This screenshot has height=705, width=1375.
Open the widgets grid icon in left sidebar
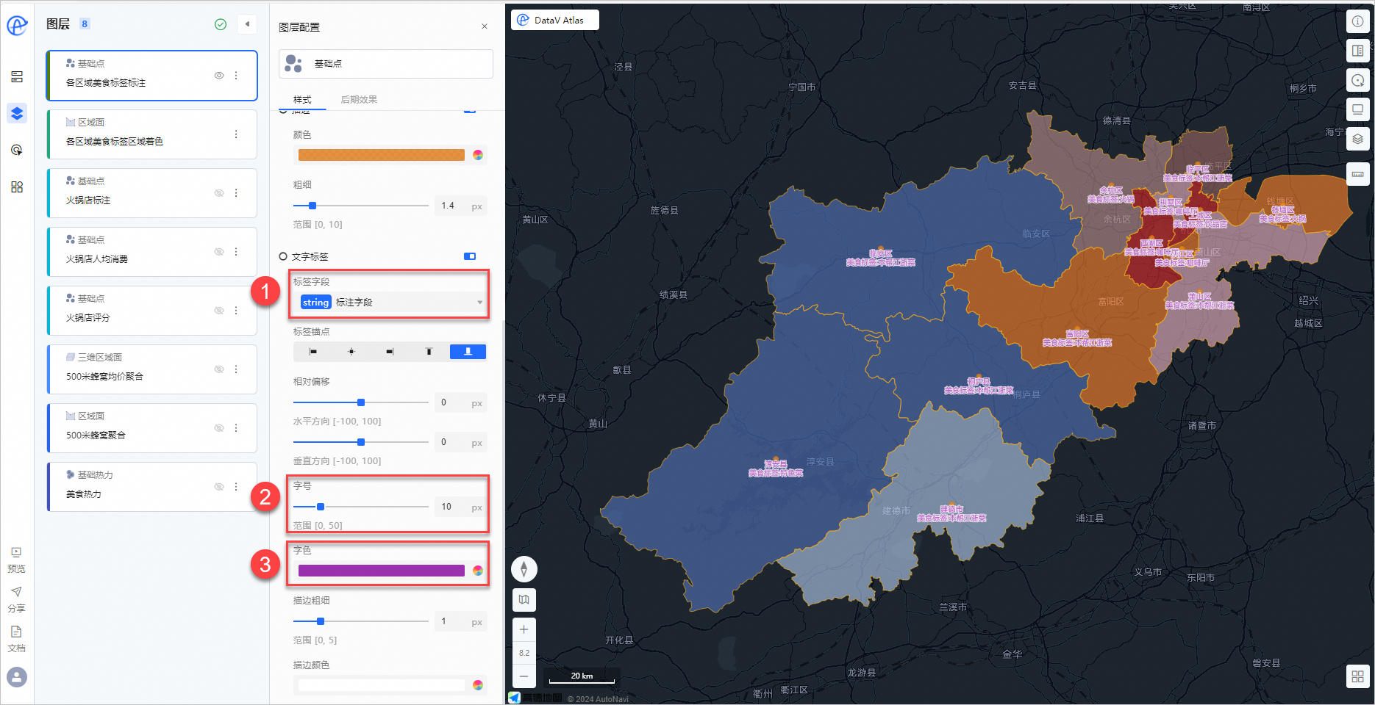click(x=17, y=187)
